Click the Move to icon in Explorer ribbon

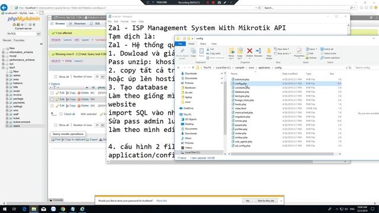click(x=232, y=51)
